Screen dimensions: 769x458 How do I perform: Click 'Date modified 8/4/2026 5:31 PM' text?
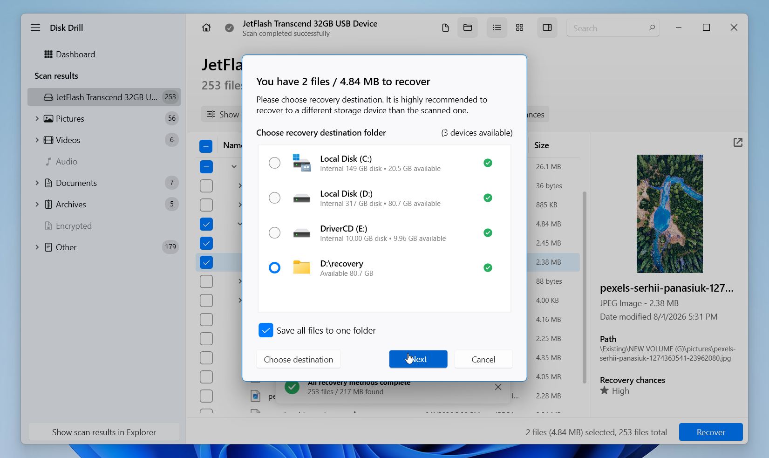click(659, 317)
